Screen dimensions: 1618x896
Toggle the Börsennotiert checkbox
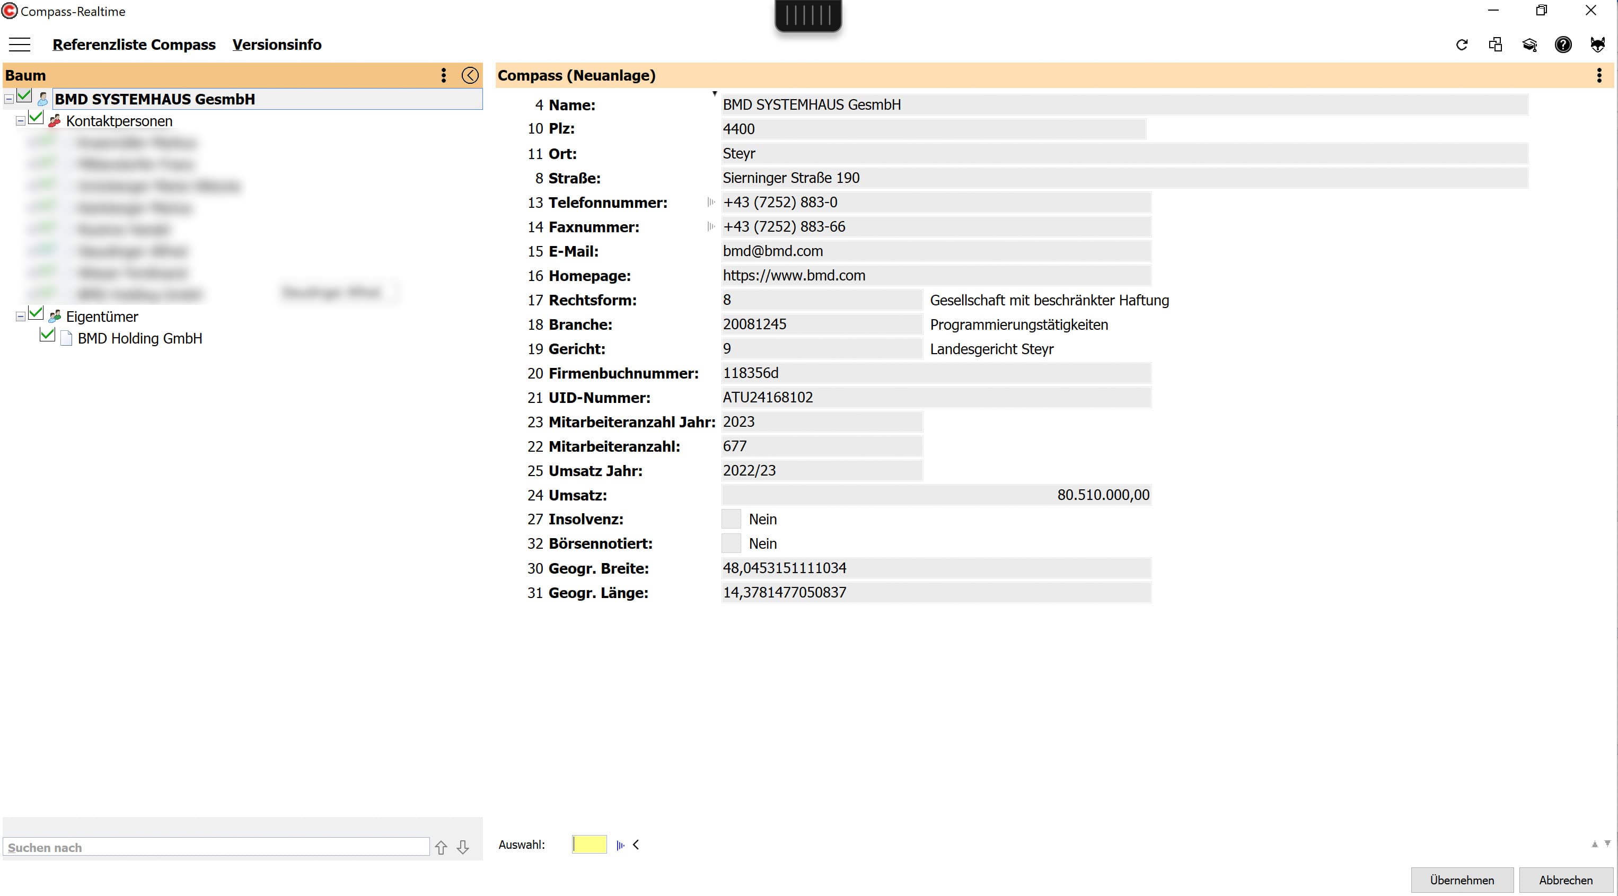(731, 543)
